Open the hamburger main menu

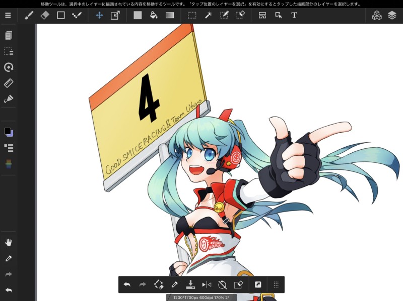8,16
